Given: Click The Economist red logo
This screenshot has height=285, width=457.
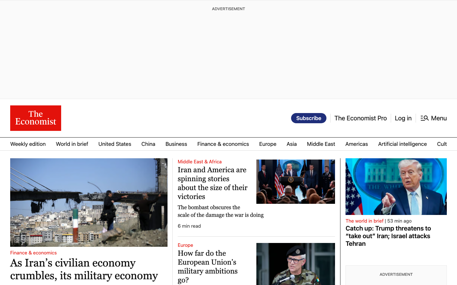Looking at the screenshot, I should 36,118.
